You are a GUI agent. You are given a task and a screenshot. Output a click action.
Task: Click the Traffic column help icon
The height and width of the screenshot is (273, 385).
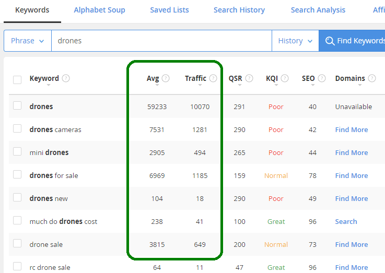(213, 78)
